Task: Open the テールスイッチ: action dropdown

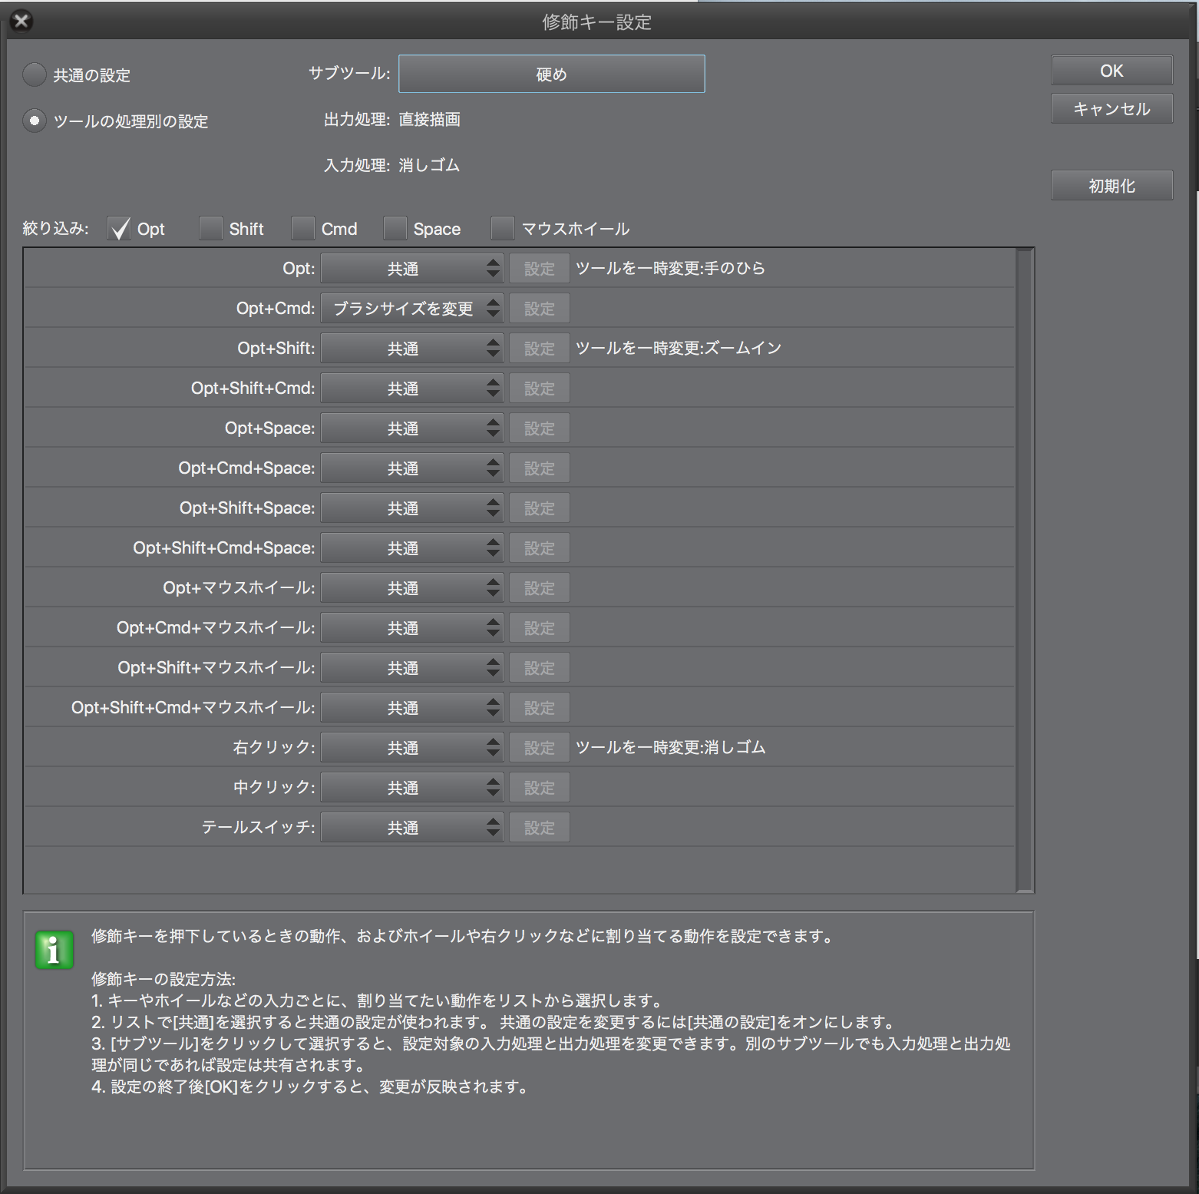Action: tap(412, 828)
